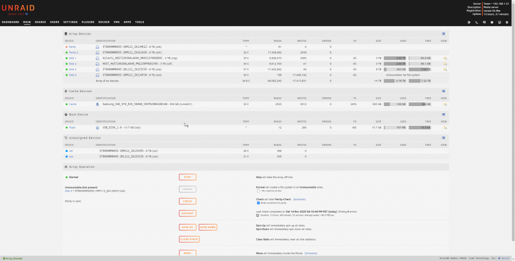This screenshot has height=261, width=515.
Task: Select the Main tab
Action: [27, 22]
